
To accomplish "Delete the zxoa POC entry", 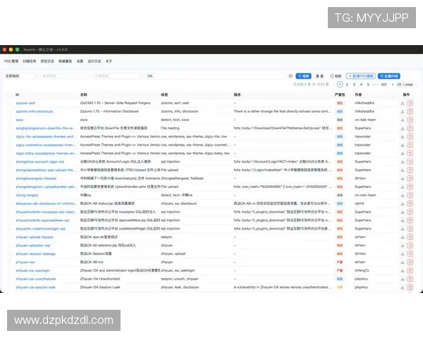I will click(x=410, y=120).
